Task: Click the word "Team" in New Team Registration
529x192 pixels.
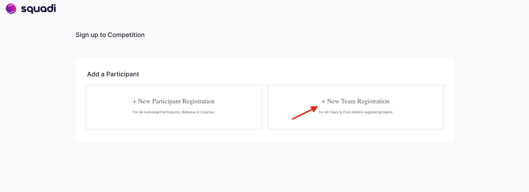Action: 348,101
